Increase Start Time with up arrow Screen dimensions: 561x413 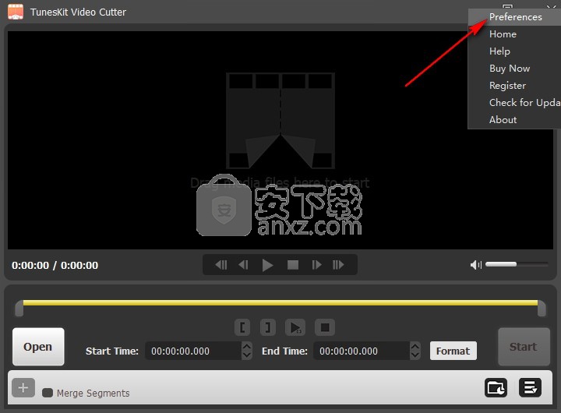pos(247,346)
